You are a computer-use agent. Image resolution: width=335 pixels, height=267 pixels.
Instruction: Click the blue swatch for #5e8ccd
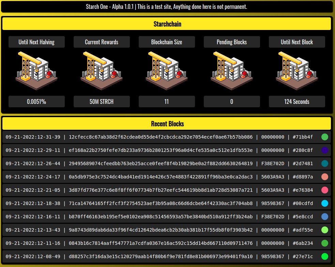(325, 217)
